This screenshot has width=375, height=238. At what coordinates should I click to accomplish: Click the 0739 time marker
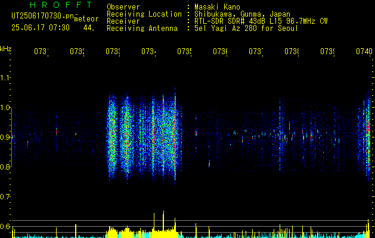point(327,51)
